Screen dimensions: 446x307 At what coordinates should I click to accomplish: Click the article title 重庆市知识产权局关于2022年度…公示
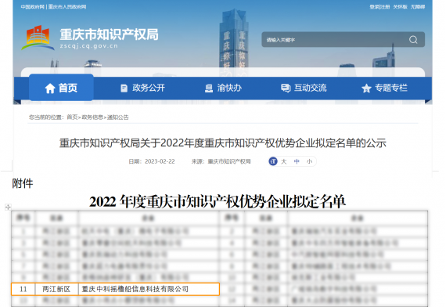coord(223,143)
